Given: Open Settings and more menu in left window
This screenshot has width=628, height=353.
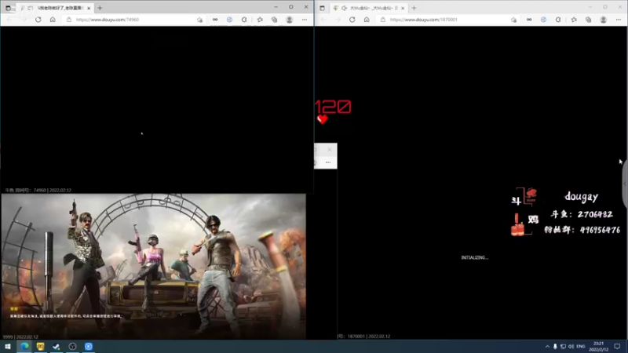Looking at the screenshot, I should pos(305,20).
